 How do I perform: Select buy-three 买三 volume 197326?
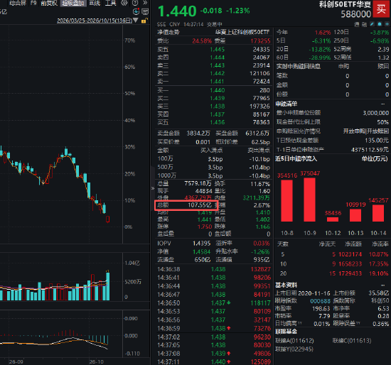coord(259,107)
